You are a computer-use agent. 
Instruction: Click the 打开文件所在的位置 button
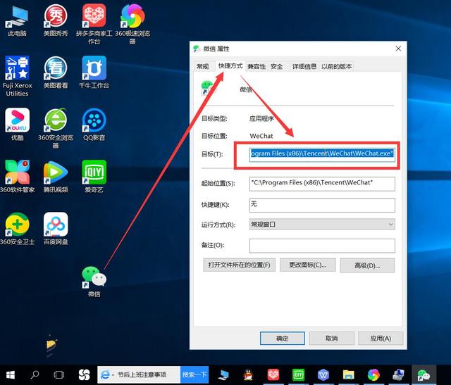(240, 265)
